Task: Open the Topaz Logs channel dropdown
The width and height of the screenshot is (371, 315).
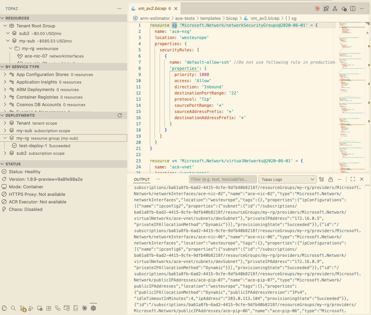Action: [x=288, y=179]
